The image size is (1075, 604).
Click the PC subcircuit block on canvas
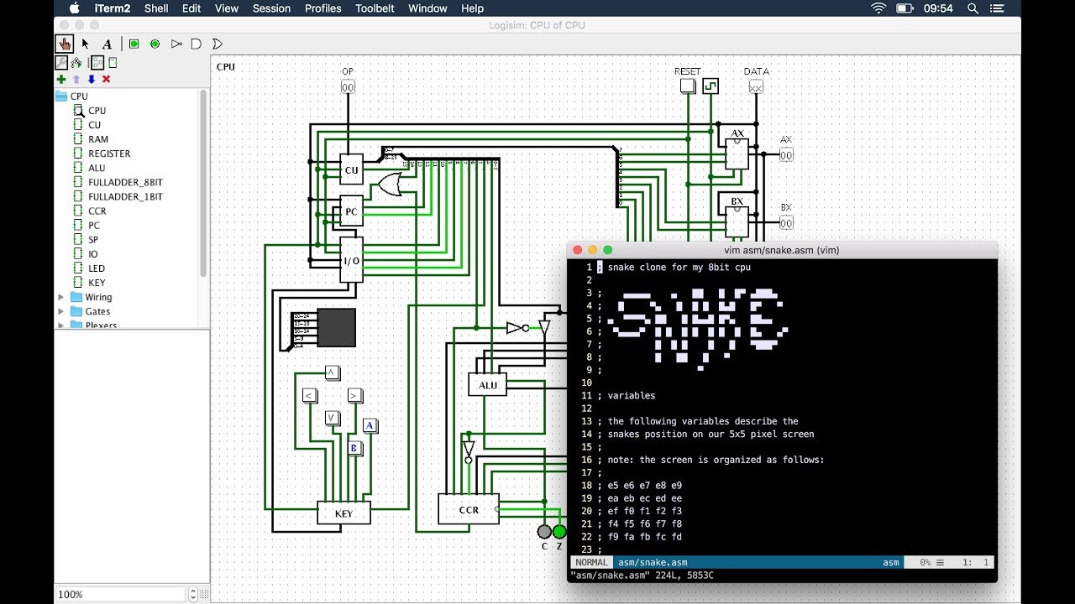[x=351, y=211]
